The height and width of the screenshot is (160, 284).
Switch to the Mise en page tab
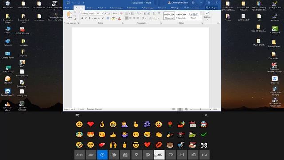(116, 8)
